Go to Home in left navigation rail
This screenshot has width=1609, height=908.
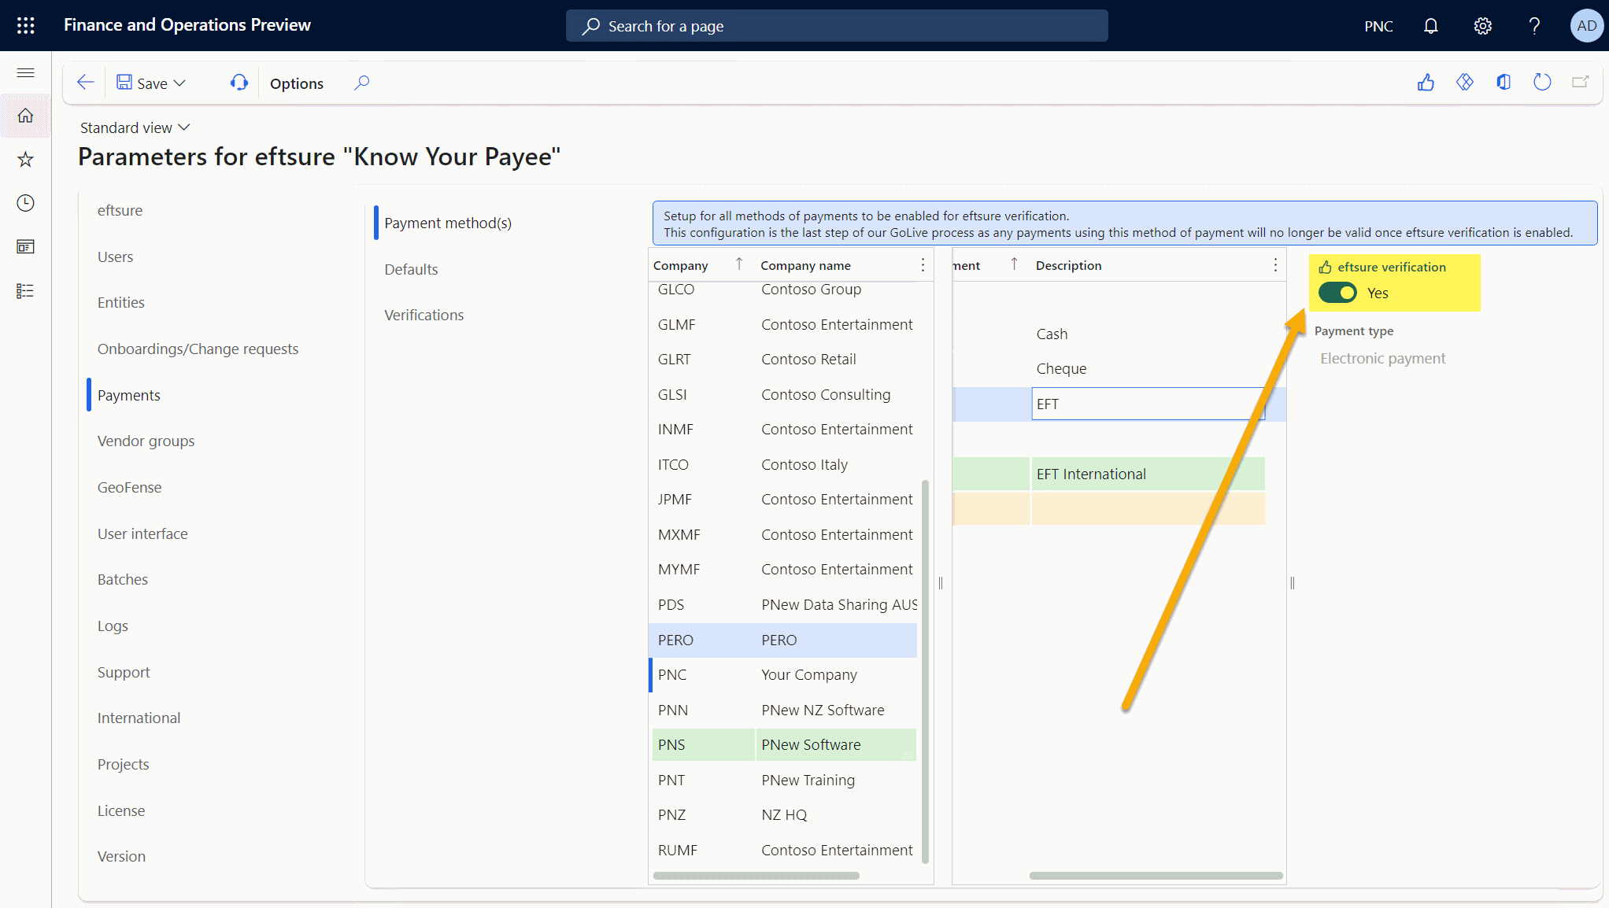click(25, 116)
